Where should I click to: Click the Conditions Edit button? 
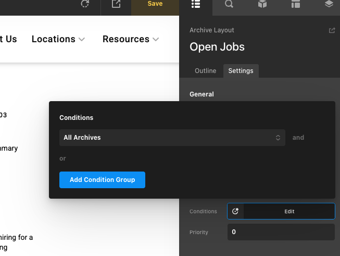click(289, 211)
